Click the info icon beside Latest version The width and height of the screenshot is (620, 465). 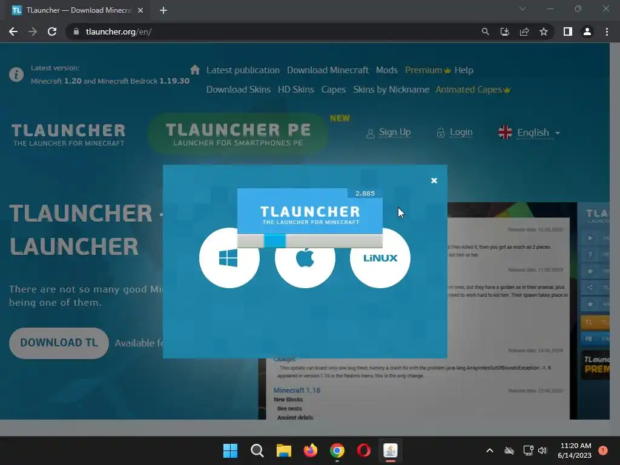click(x=16, y=74)
